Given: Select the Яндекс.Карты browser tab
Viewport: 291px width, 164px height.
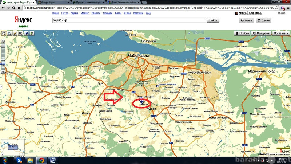Looking at the screenshot, I should pyautogui.click(x=18, y=2).
